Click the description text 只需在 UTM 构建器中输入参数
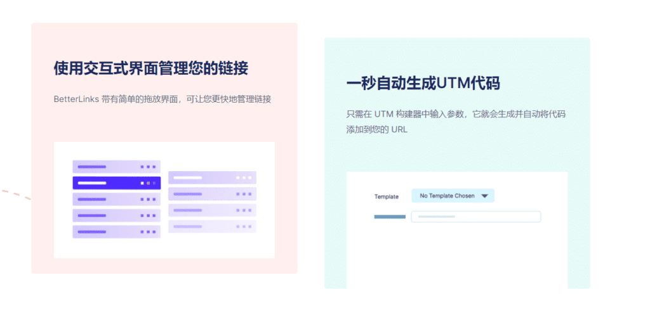Image resolution: width=650 pixels, height=313 pixels. click(x=407, y=114)
